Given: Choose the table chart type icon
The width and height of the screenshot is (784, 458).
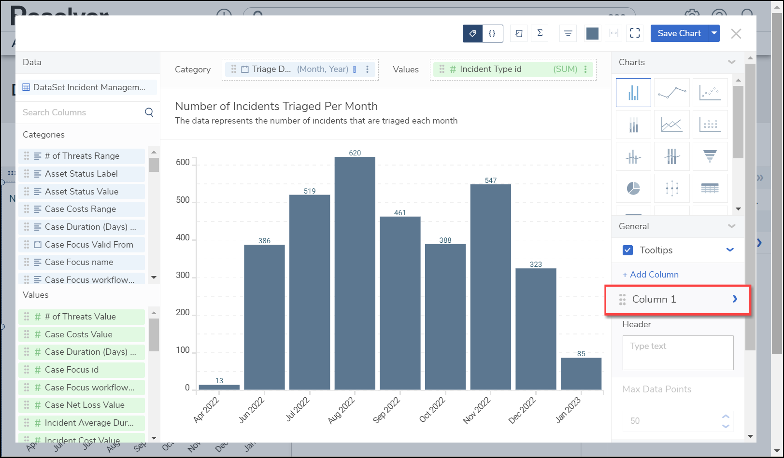Looking at the screenshot, I should click(710, 188).
